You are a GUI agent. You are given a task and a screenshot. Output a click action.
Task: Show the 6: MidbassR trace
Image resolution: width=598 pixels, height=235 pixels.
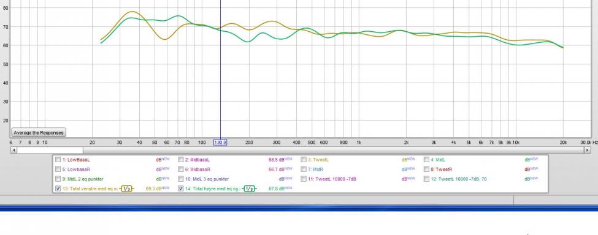point(181,170)
